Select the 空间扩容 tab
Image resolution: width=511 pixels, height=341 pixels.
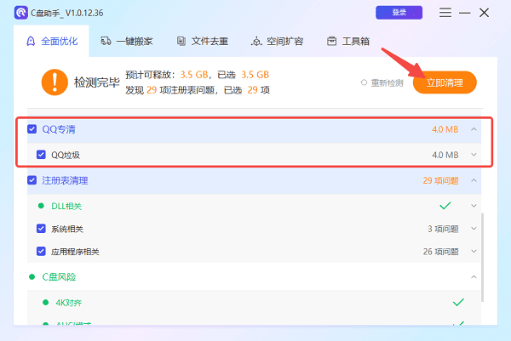pyautogui.click(x=278, y=42)
